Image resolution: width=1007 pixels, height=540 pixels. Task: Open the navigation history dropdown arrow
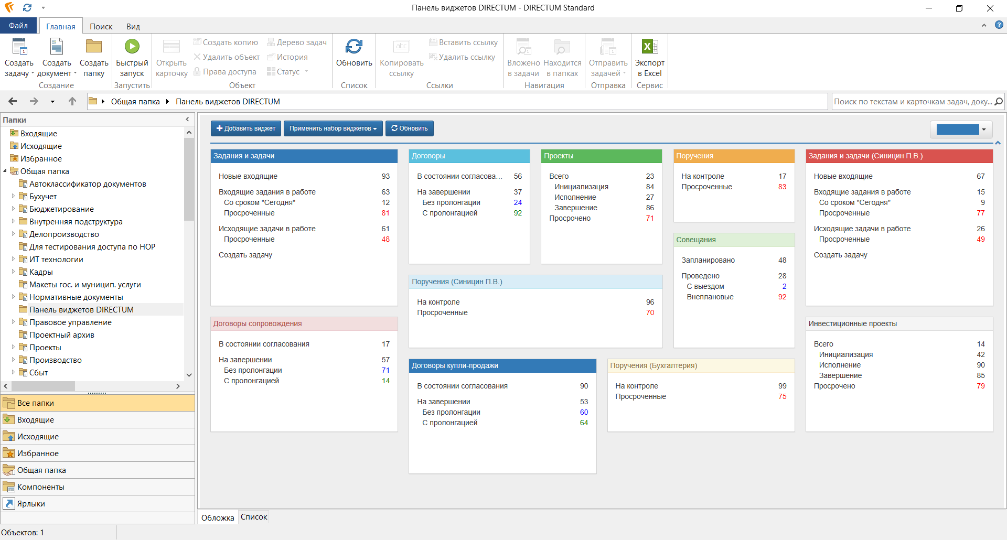[x=52, y=102]
